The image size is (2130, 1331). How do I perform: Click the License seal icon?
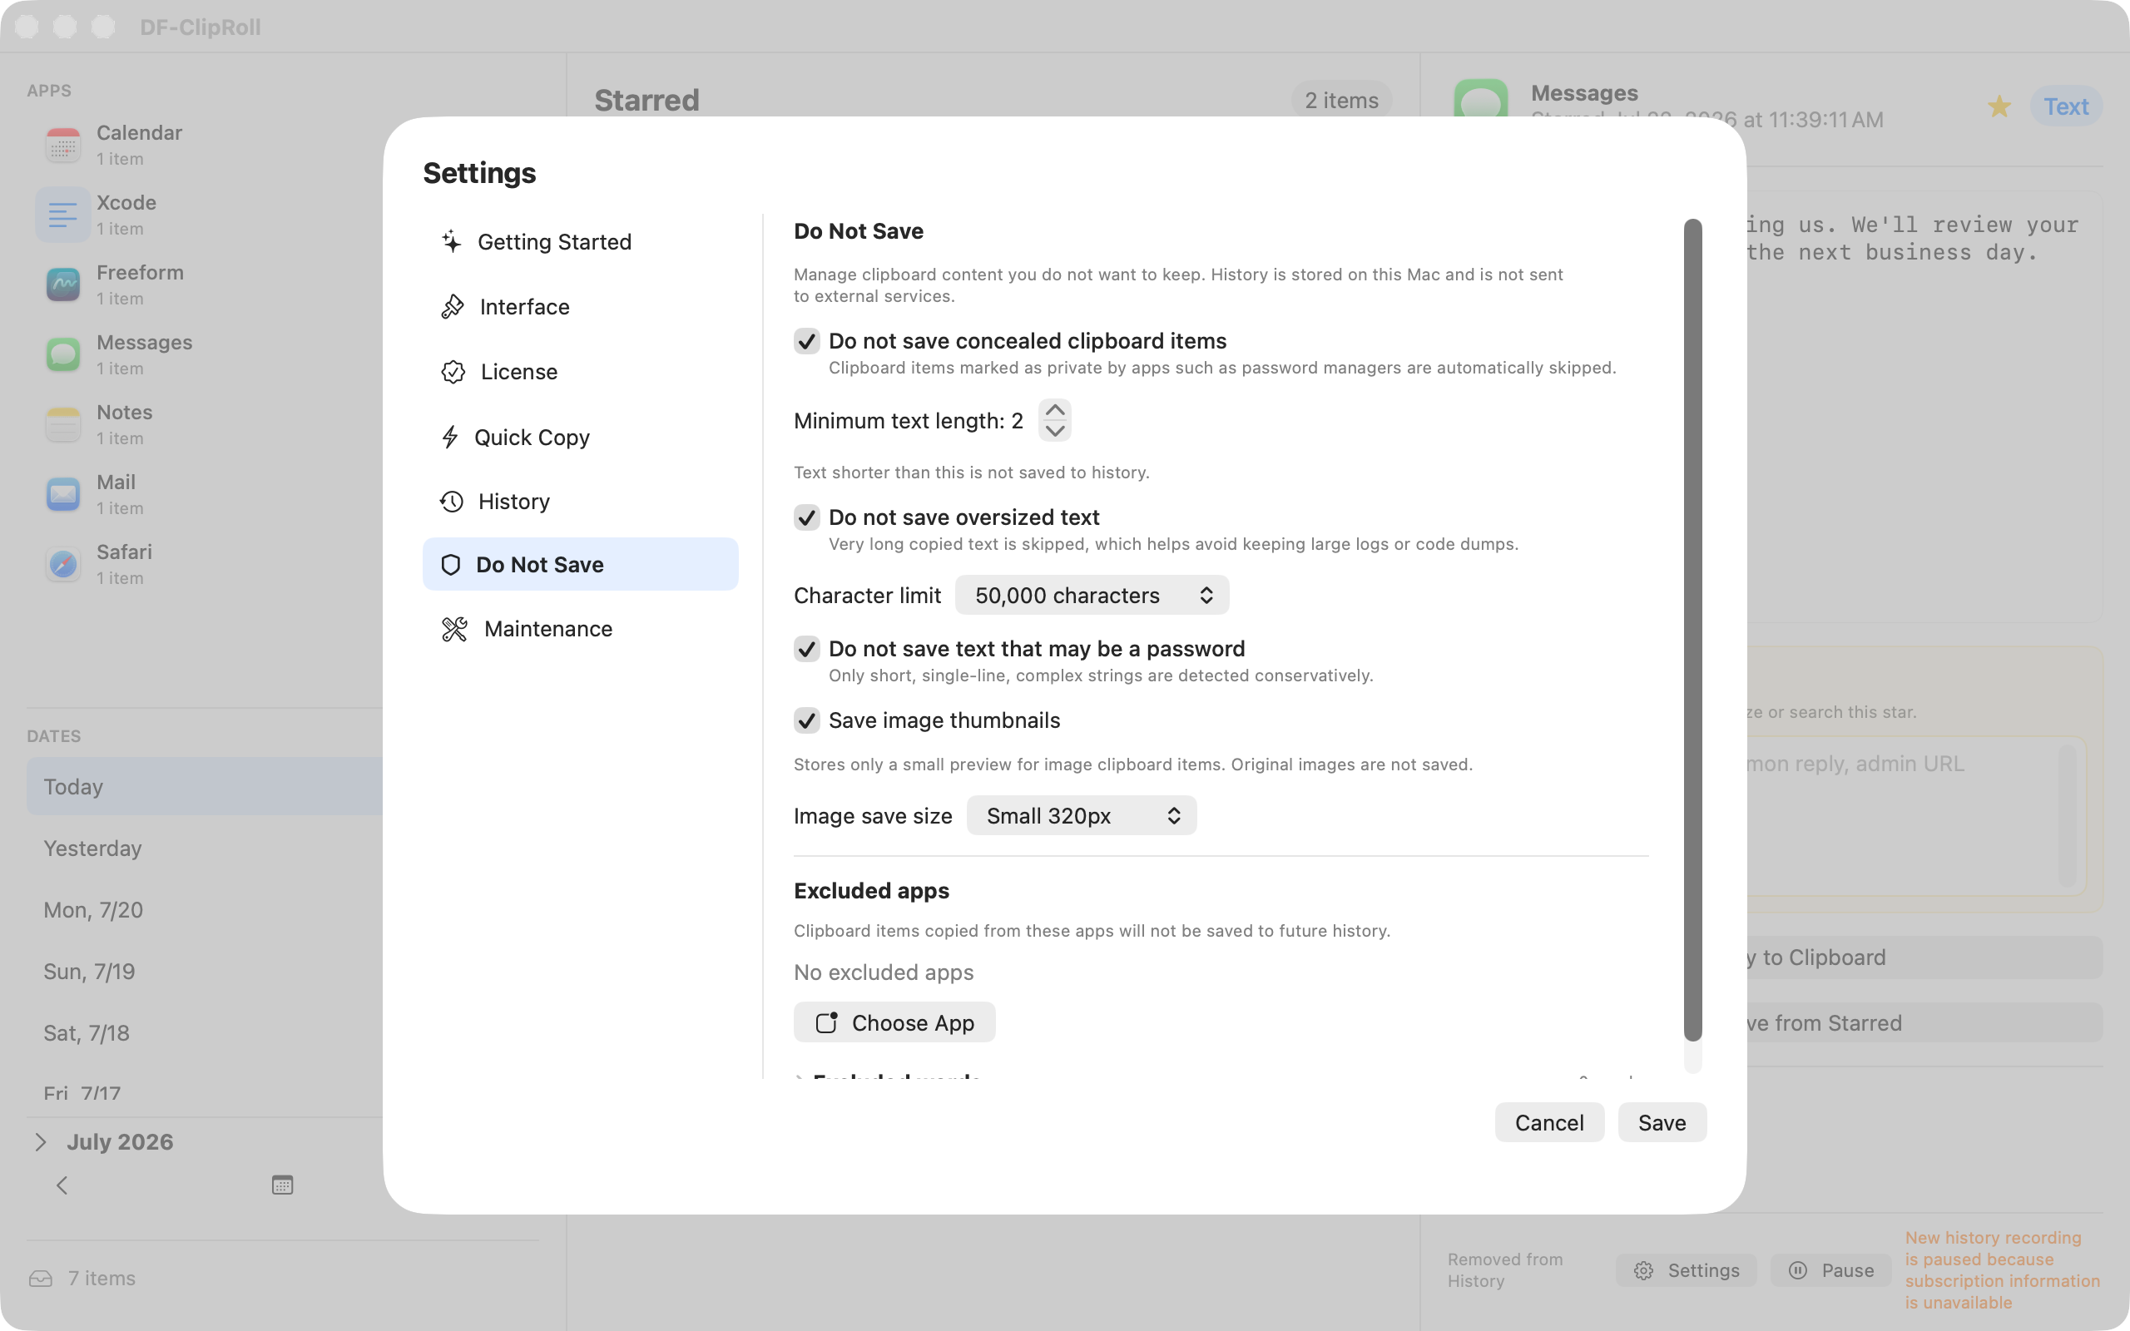point(453,372)
